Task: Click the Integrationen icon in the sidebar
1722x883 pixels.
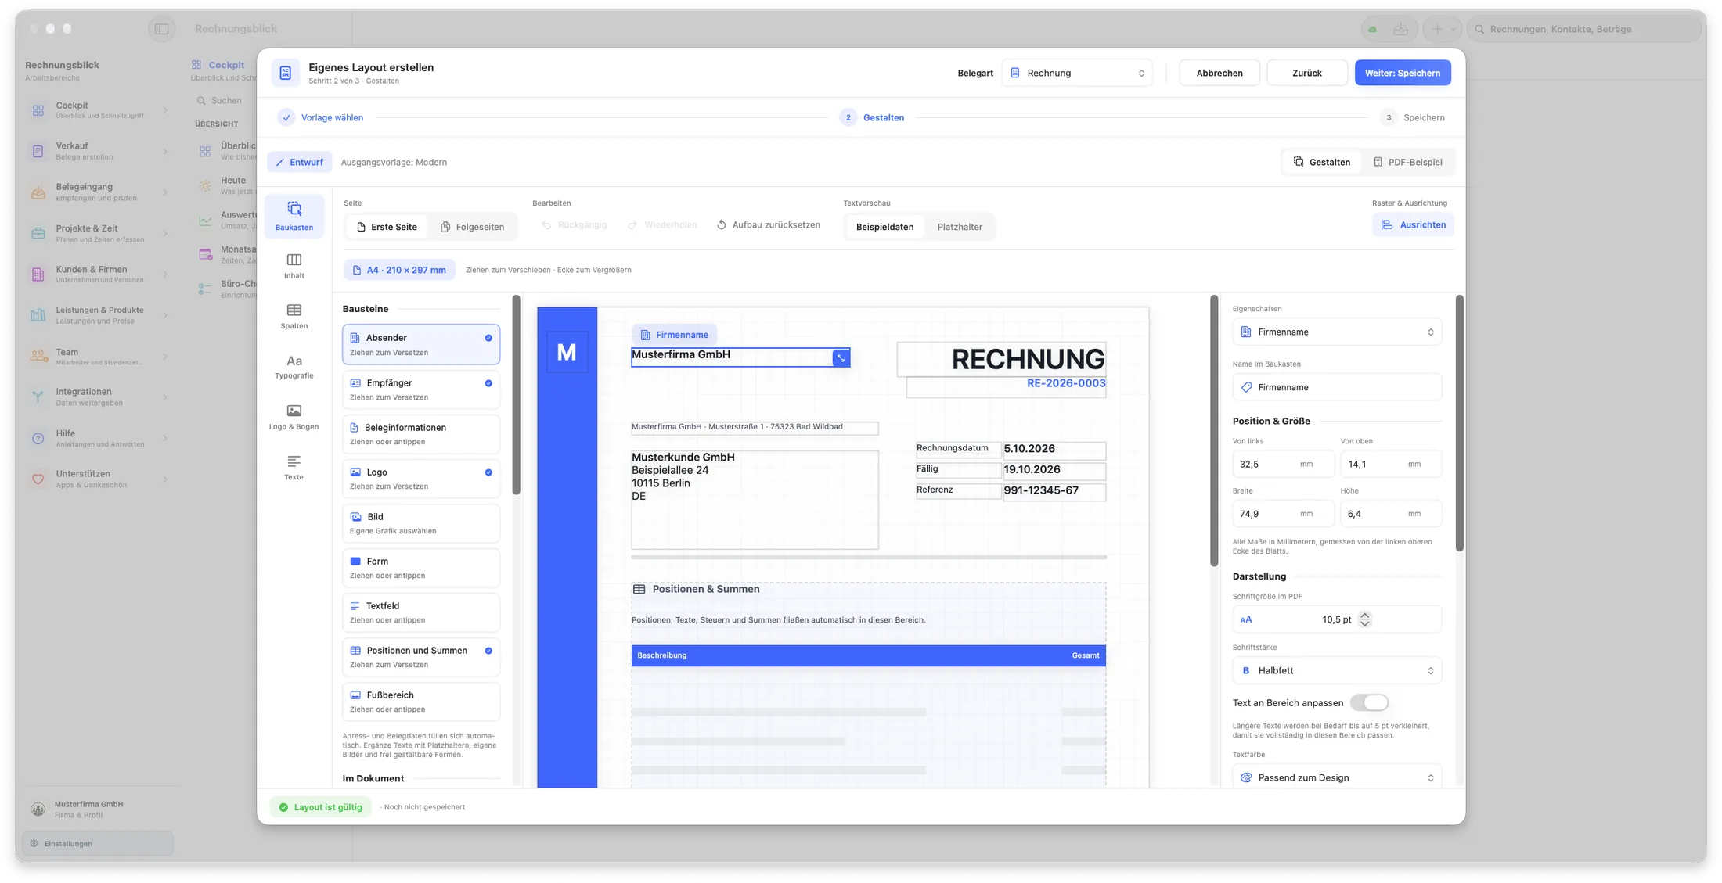Action: click(x=38, y=397)
